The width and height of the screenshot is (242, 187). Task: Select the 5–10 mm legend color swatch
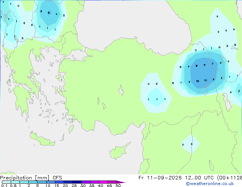click(x=42, y=182)
